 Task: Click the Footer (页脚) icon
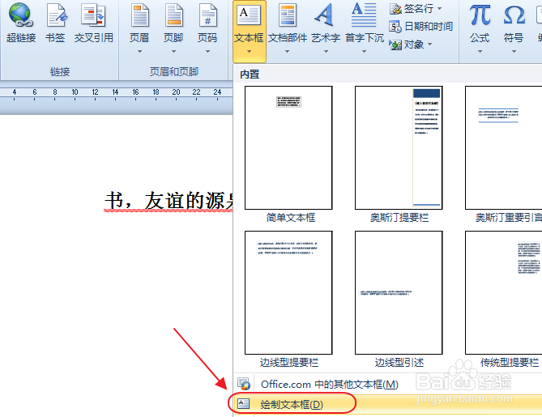pos(174,15)
